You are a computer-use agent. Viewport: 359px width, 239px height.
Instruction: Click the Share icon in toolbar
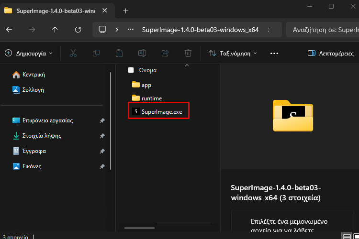tap(165, 53)
